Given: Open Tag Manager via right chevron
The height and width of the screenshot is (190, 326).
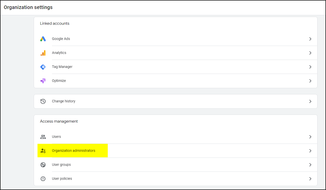Looking at the screenshot, I should point(310,67).
